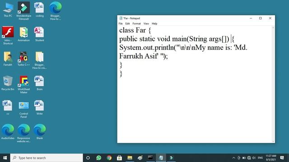Launch Google Chrome from the taskbar

109,158
